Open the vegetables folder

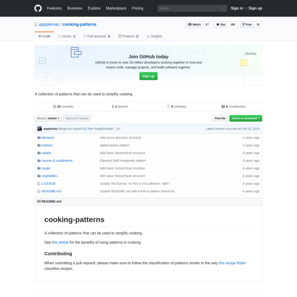pyautogui.click(x=49, y=176)
